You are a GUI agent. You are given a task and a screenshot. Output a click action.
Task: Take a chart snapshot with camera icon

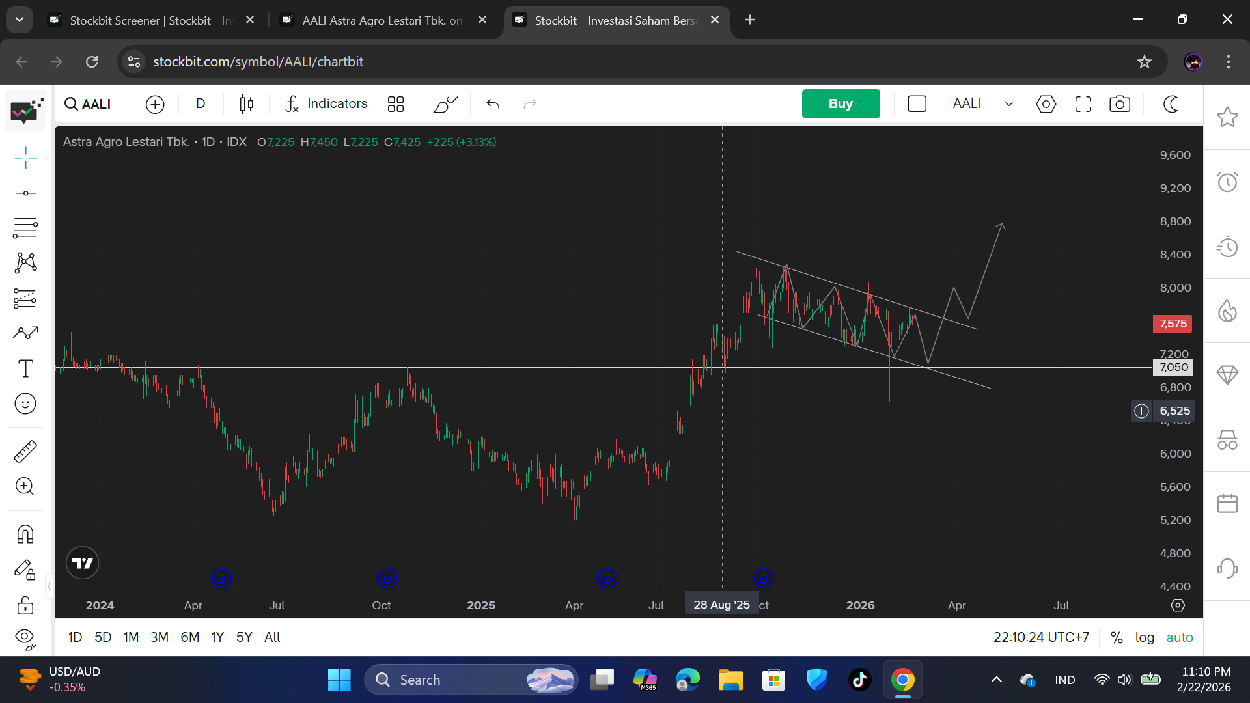click(x=1120, y=104)
